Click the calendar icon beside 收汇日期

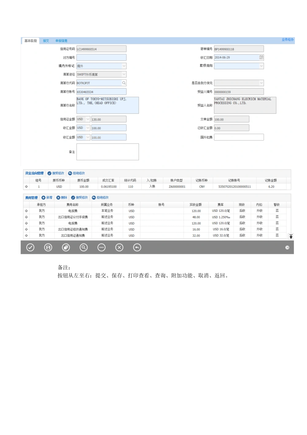pyautogui.click(x=261, y=57)
